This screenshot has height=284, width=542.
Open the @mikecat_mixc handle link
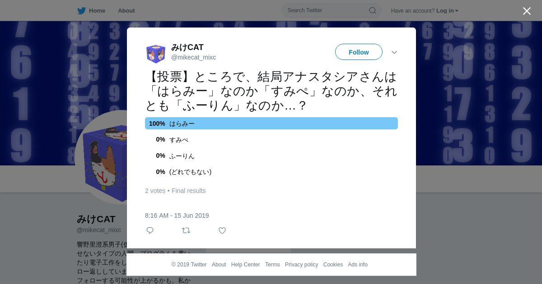[x=193, y=57]
